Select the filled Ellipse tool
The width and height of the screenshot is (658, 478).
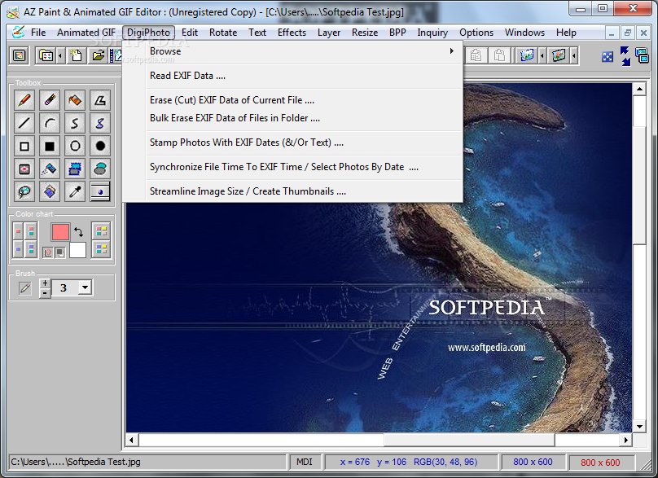pos(100,146)
